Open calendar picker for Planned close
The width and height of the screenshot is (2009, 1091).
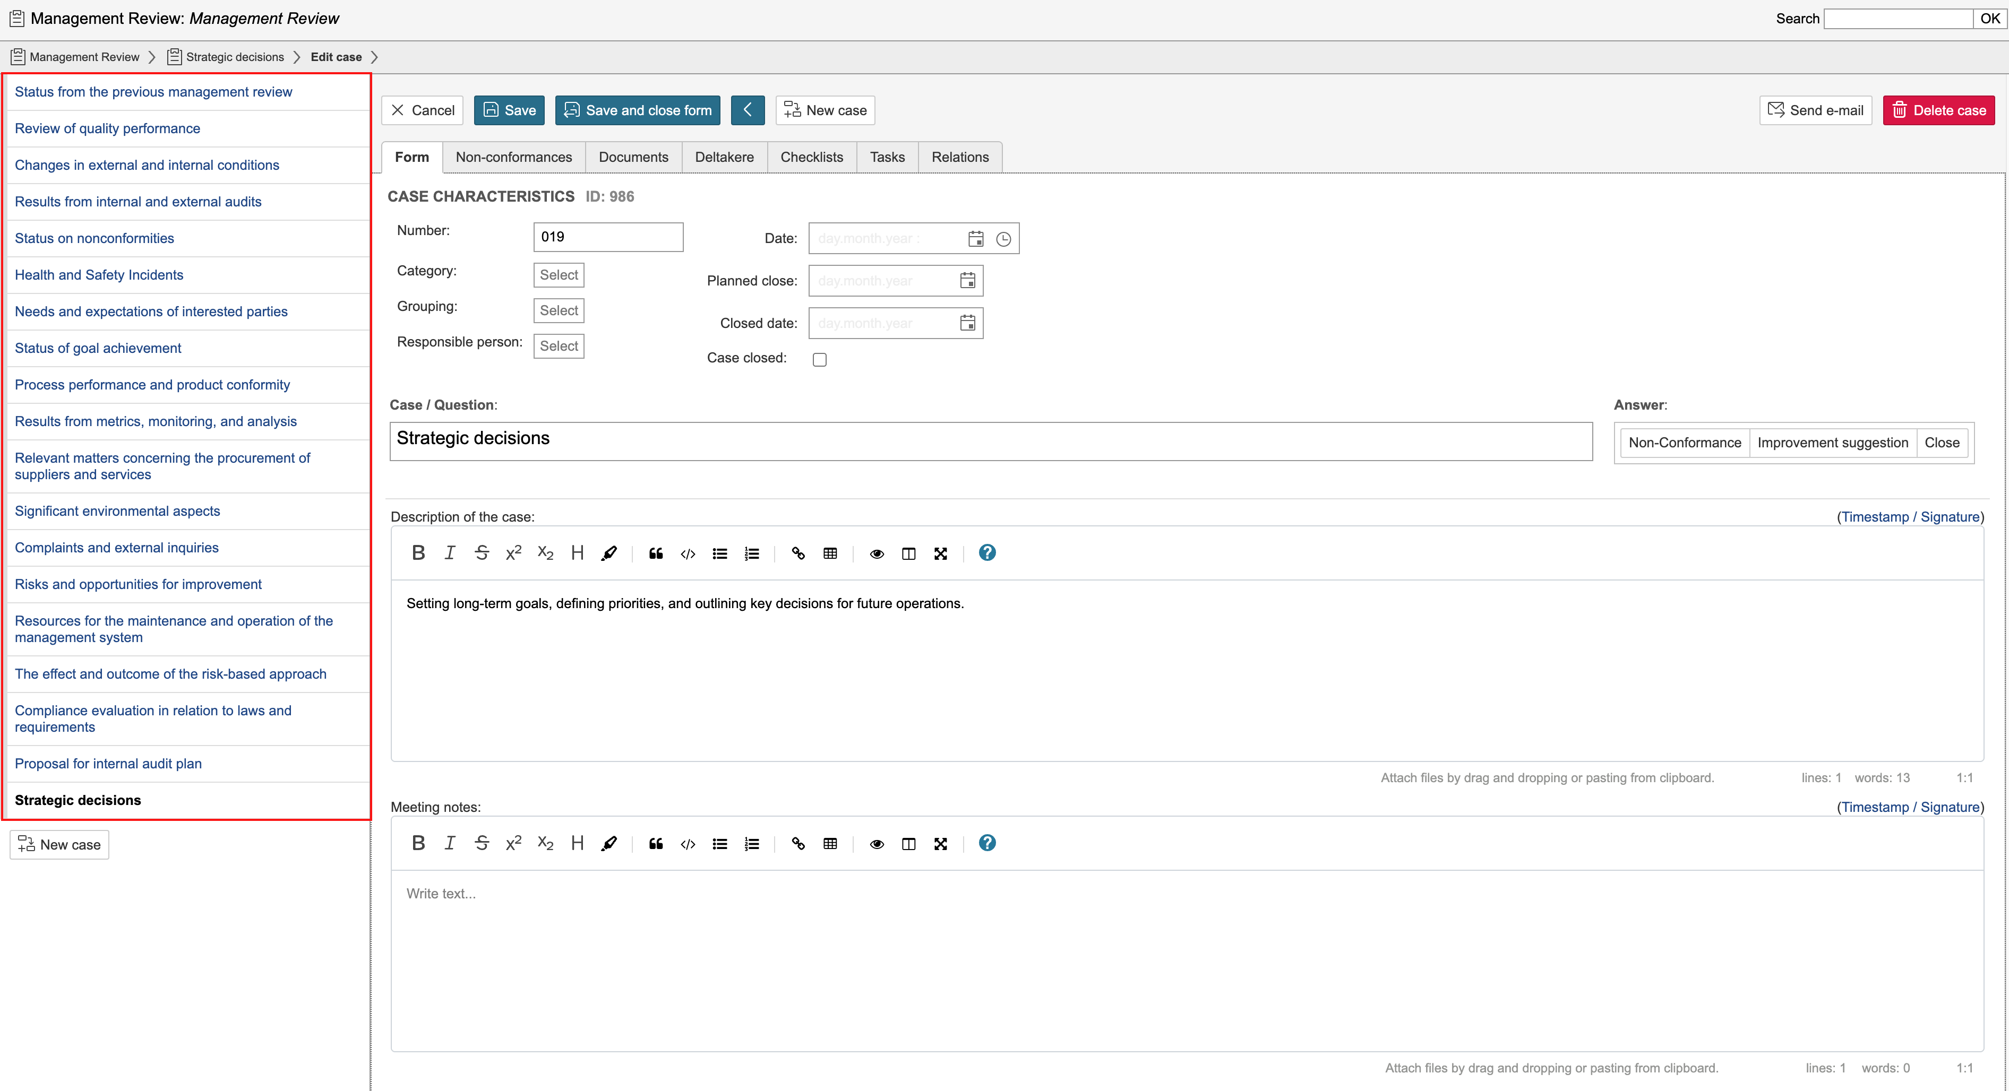pos(967,281)
